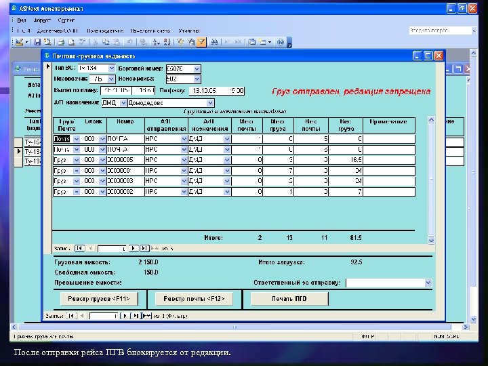Click the red Груз отправлен warning text
The width and height of the screenshot is (488, 366).
(x=351, y=91)
